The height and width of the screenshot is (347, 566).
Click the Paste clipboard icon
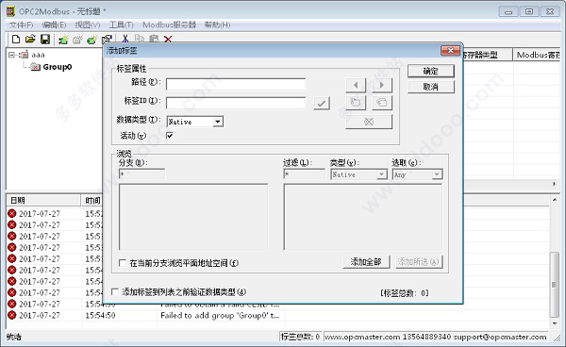(154, 39)
